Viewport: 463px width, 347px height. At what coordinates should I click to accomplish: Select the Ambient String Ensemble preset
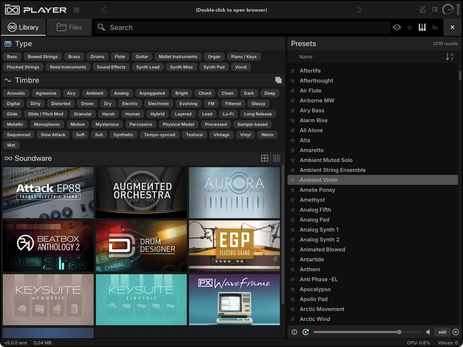(x=373, y=170)
